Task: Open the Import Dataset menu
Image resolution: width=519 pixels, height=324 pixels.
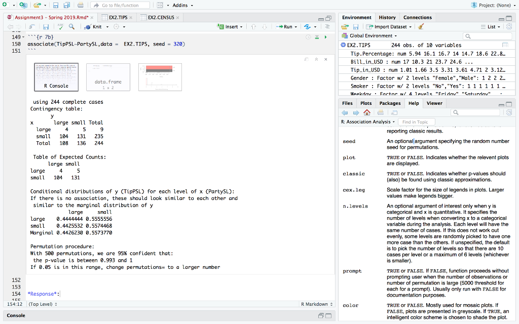Action: 389,27
